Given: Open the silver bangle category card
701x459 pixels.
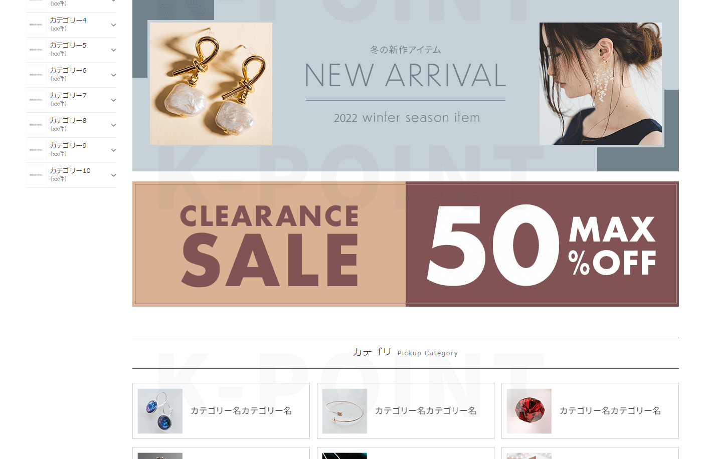Looking at the screenshot, I should click(x=406, y=411).
